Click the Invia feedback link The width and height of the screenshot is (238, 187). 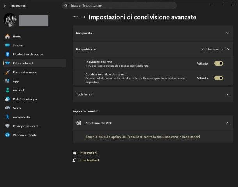click(x=89, y=160)
